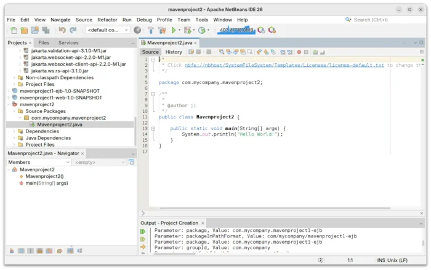
Task: Collapse the mavenproject2 project node
Action: click(9, 104)
